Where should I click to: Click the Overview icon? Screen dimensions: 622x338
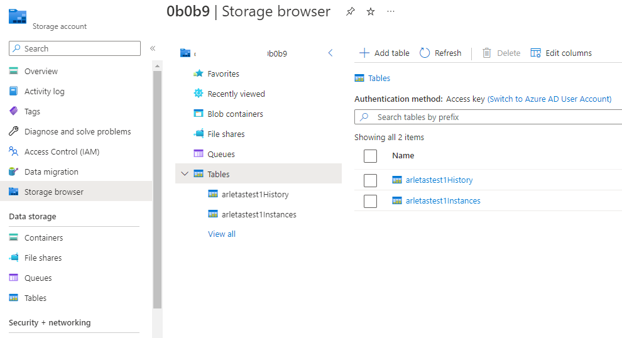pos(13,71)
